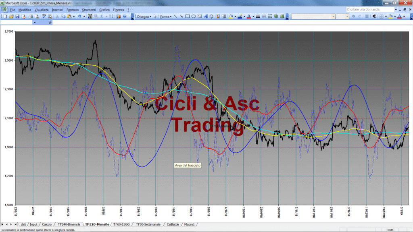Run the spelling check (ABC) icon
Image resolution: width=413 pixels, height=232 pixels.
point(44,16)
